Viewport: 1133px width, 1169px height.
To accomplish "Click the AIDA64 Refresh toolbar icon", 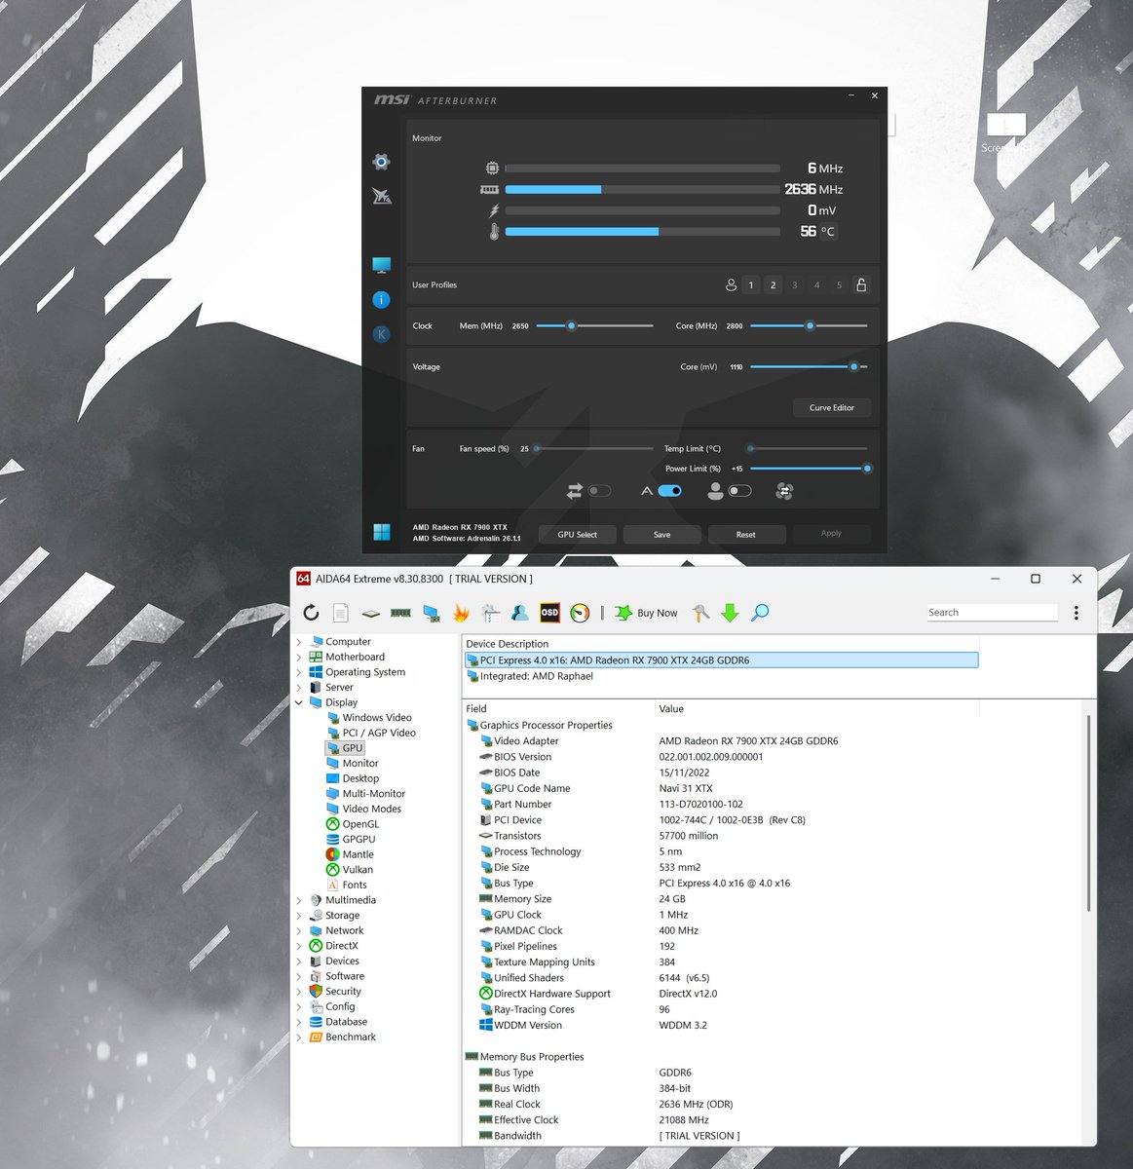I will pyautogui.click(x=311, y=613).
